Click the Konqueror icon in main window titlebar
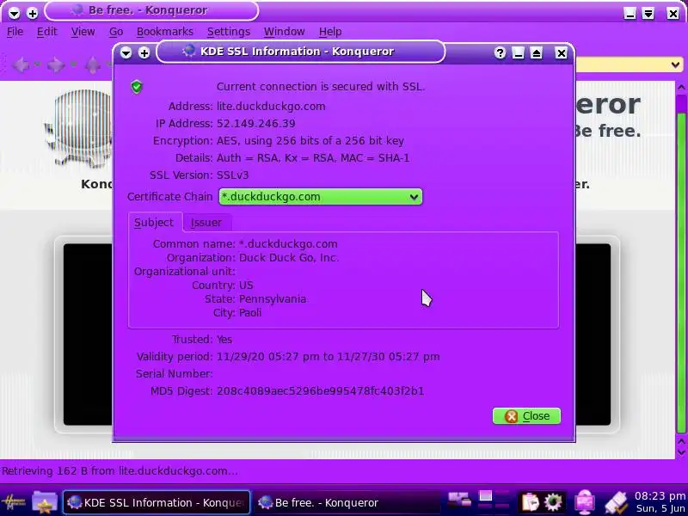This screenshot has width=688, height=516. click(77, 10)
